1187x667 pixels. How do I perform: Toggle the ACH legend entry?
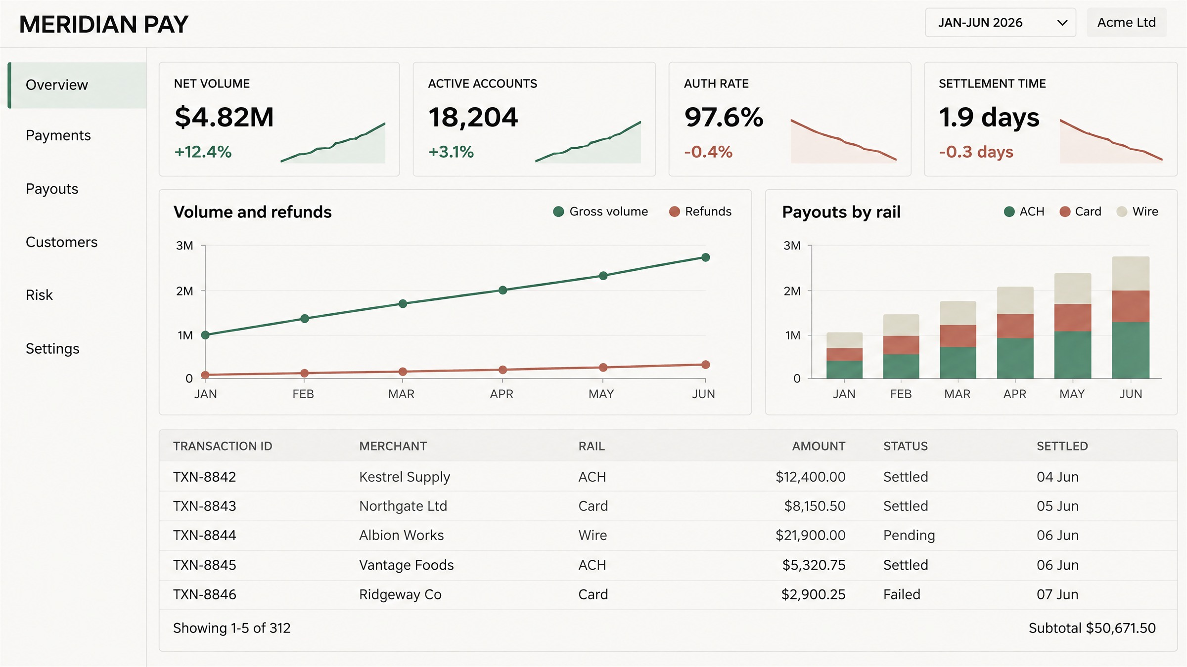1024,211
